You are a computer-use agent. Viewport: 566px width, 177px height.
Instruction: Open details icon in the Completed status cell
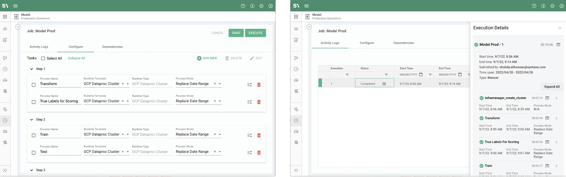(x=384, y=84)
